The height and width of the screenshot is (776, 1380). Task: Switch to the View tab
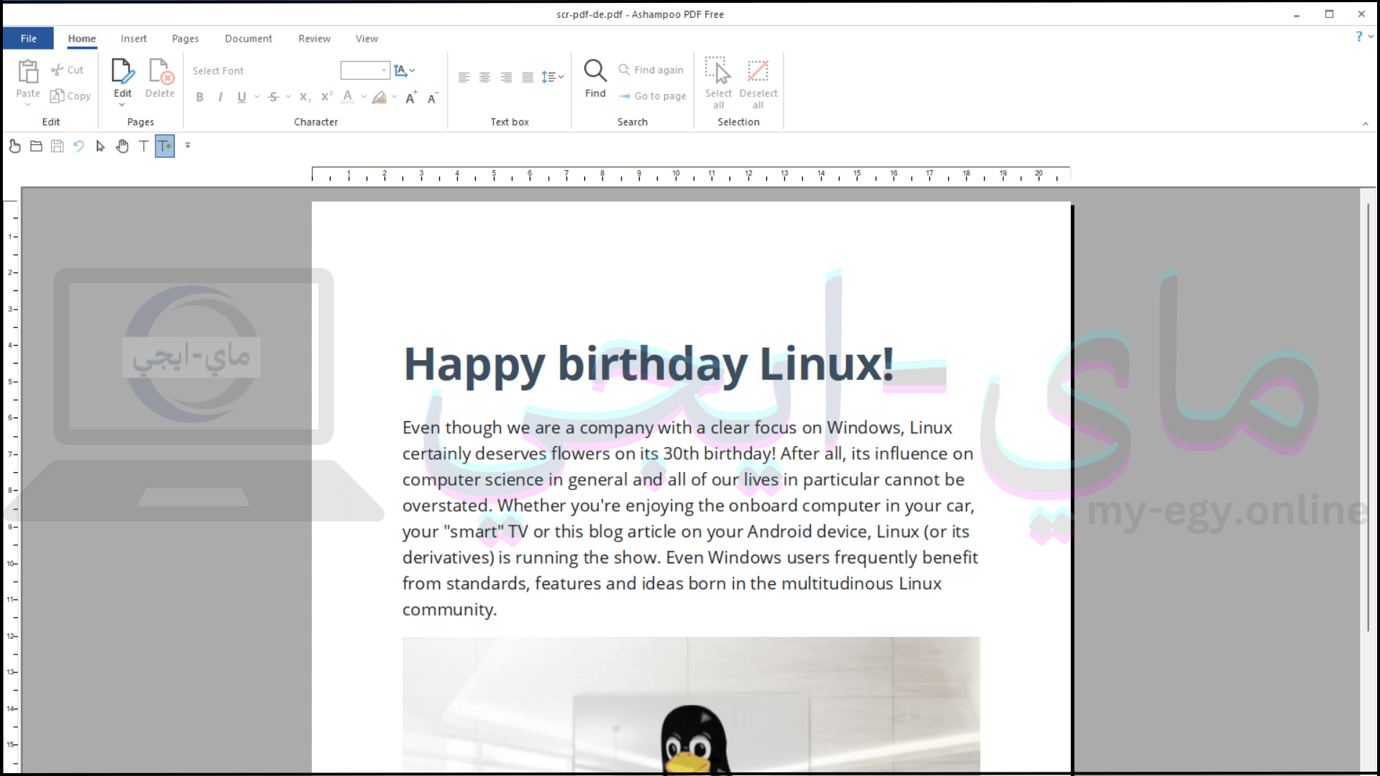click(x=367, y=38)
